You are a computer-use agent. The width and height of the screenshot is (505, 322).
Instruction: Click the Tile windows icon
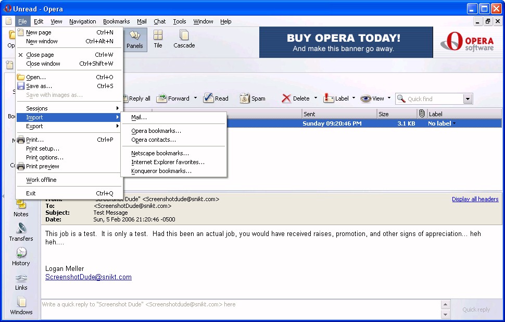coord(158,35)
